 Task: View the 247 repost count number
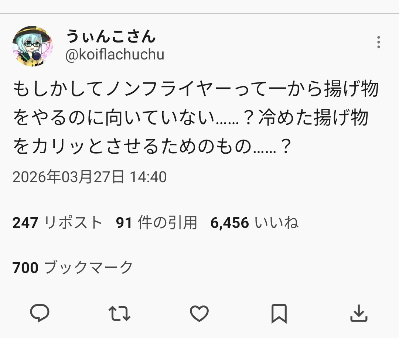[x=25, y=223]
